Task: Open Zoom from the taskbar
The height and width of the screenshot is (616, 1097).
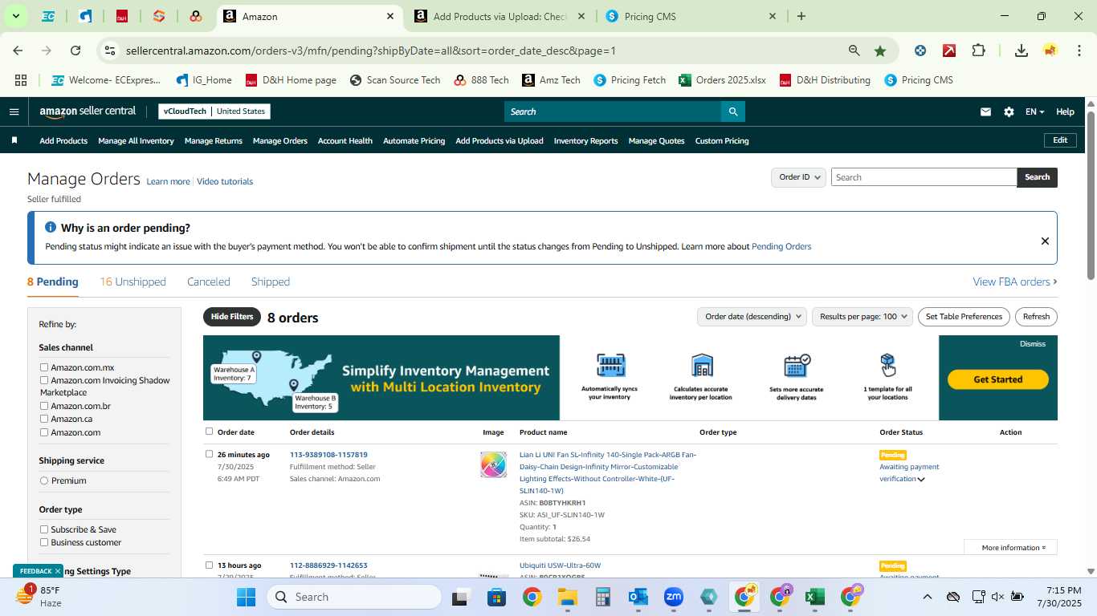Action: tap(674, 597)
